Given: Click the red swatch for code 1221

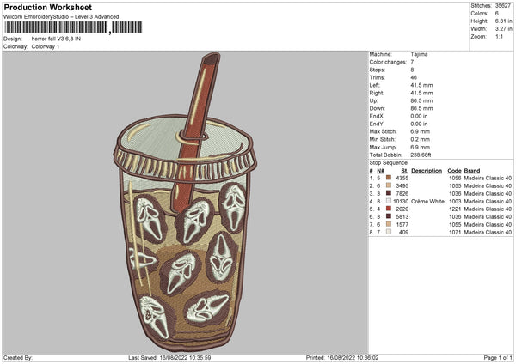Looking at the screenshot, I should point(389,209).
